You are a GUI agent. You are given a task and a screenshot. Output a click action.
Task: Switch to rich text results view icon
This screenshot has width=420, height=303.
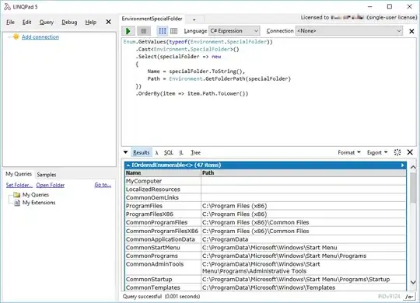(162, 31)
